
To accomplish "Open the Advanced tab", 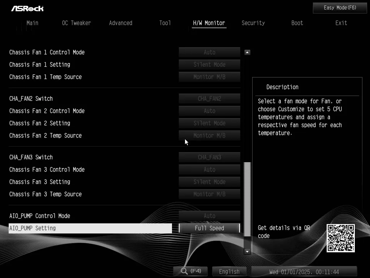I will [121, 23].
